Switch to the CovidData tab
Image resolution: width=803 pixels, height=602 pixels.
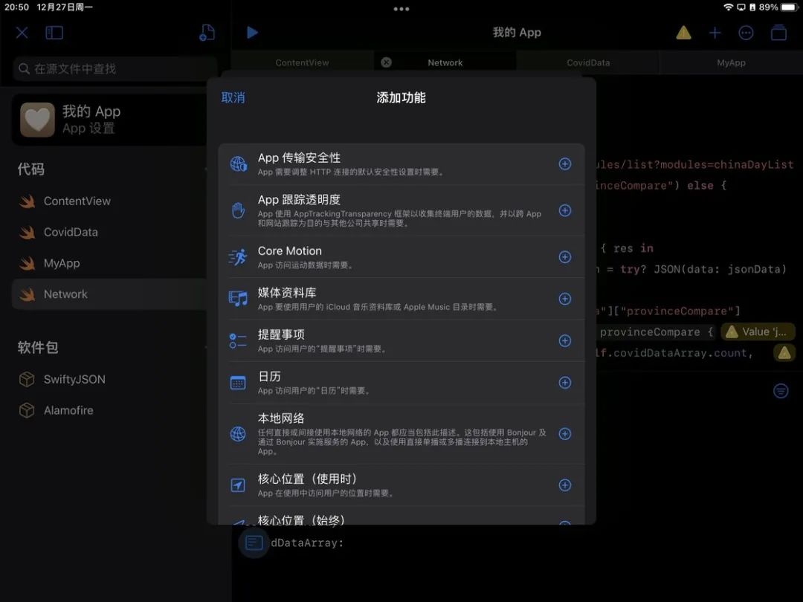point(588,62)
